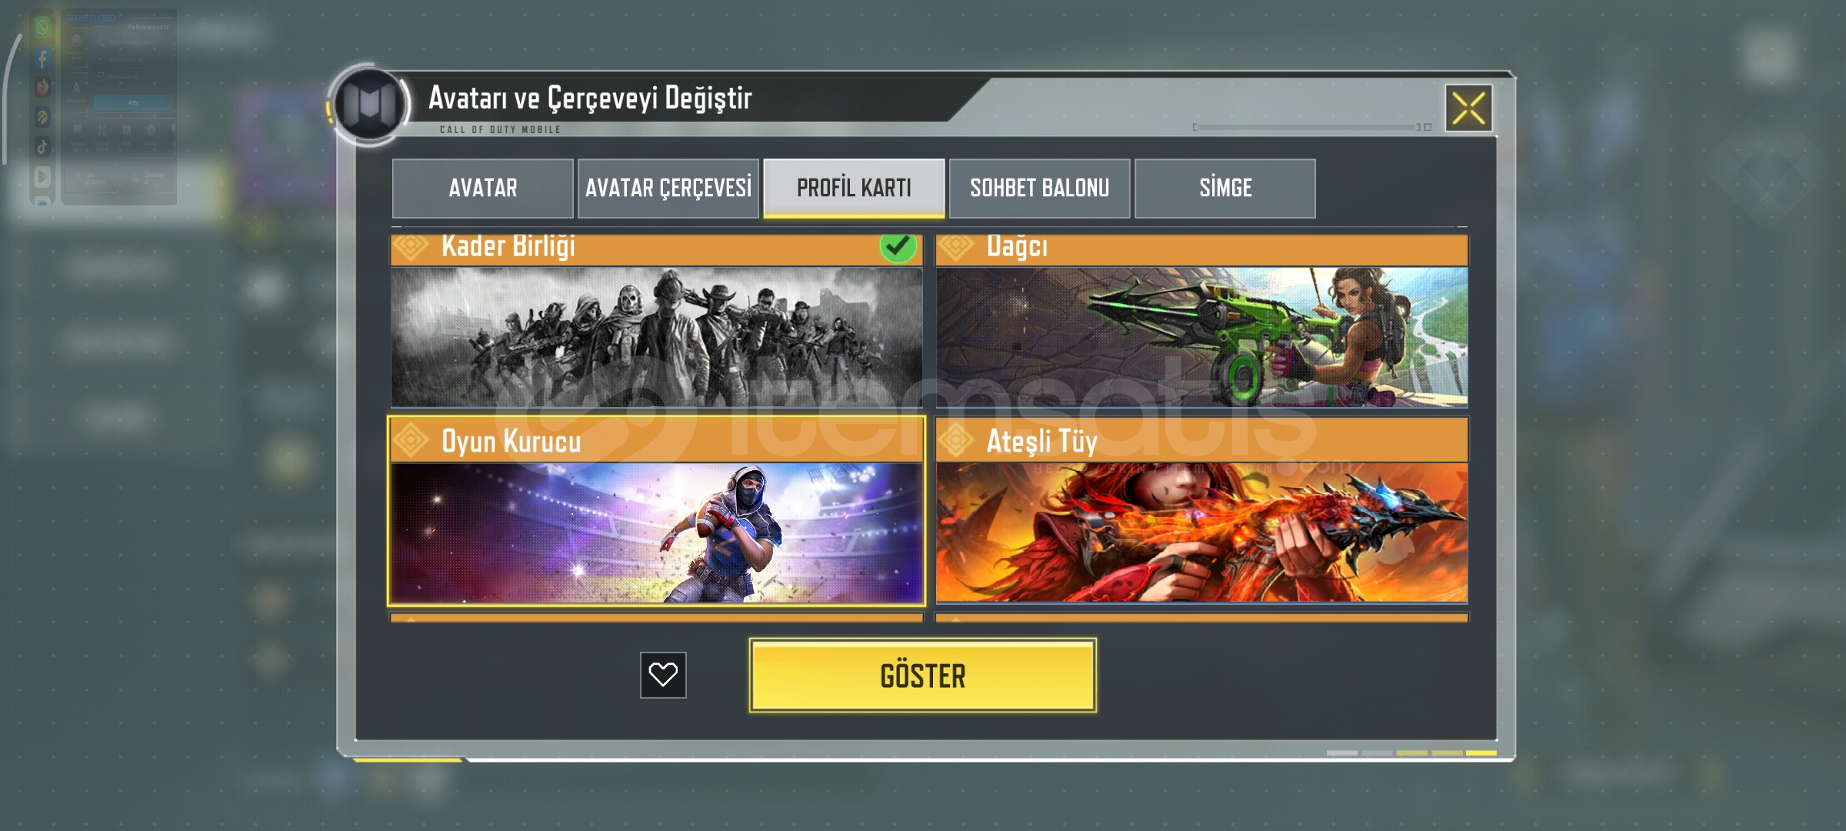
Task: Launch Firefox from the Game Turbo sidebar
Action: pyautogui.click(x=42, y=87)
